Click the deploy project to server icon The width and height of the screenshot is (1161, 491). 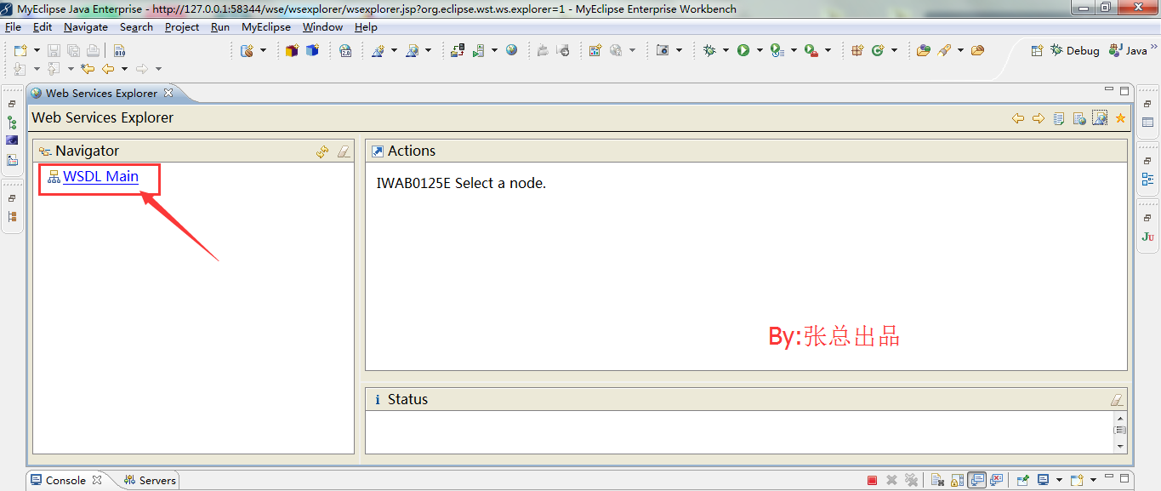[458, 51]
